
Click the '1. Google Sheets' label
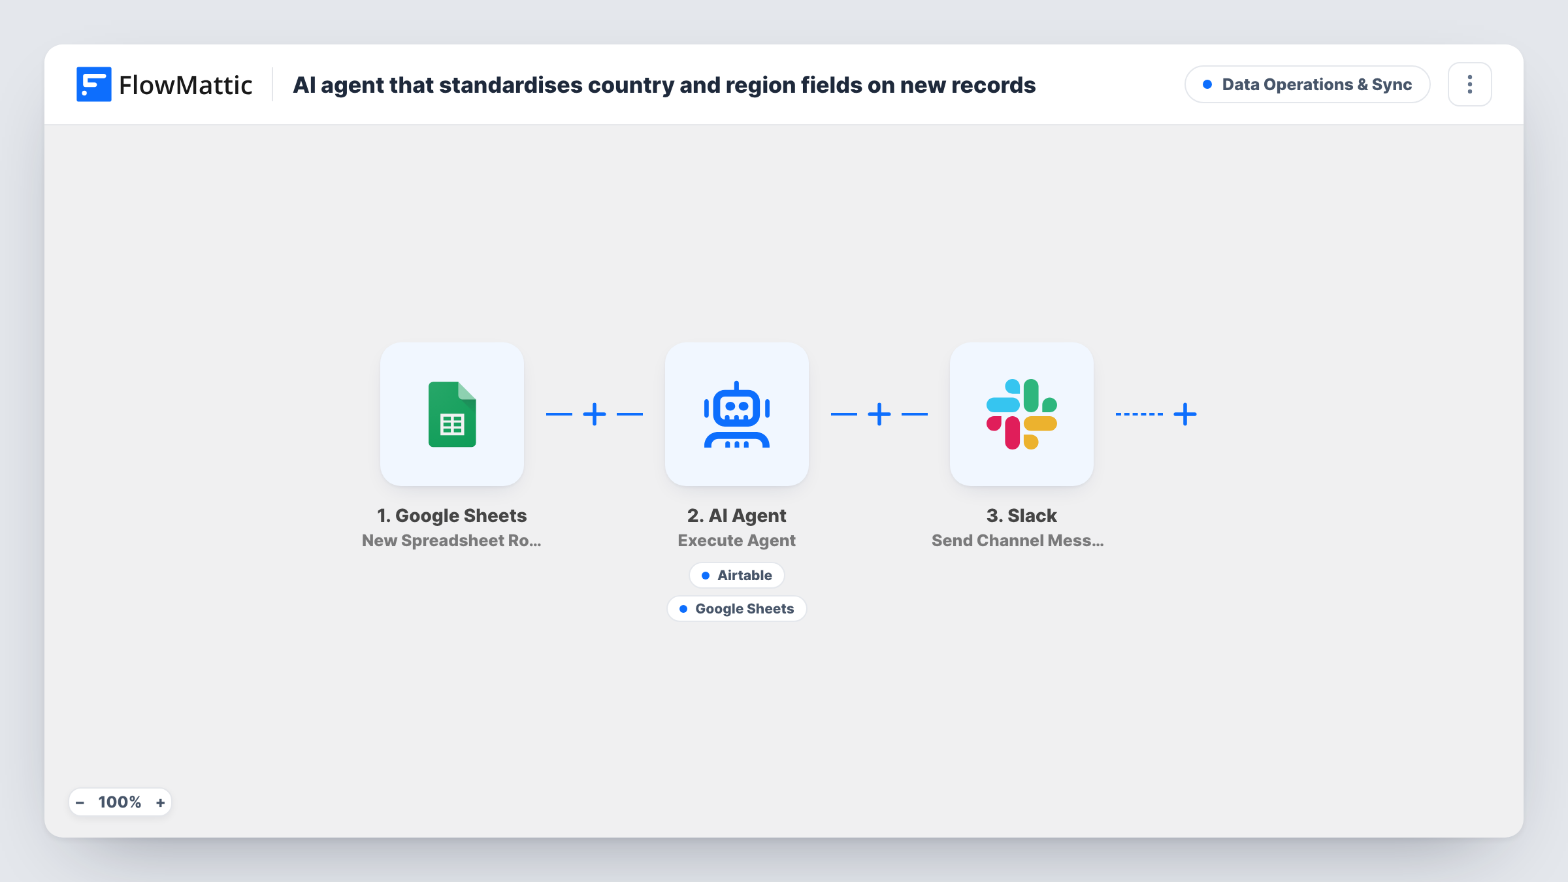pos(452,515)
